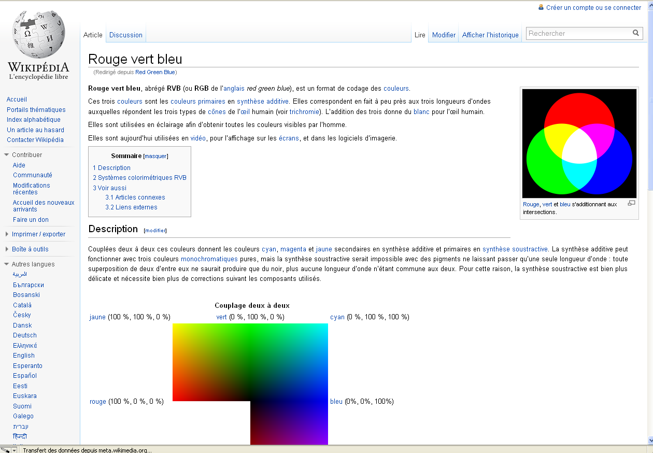Go to Accueil in the sidebar
This screenshot has height=453, width=653.
(17, 100)
